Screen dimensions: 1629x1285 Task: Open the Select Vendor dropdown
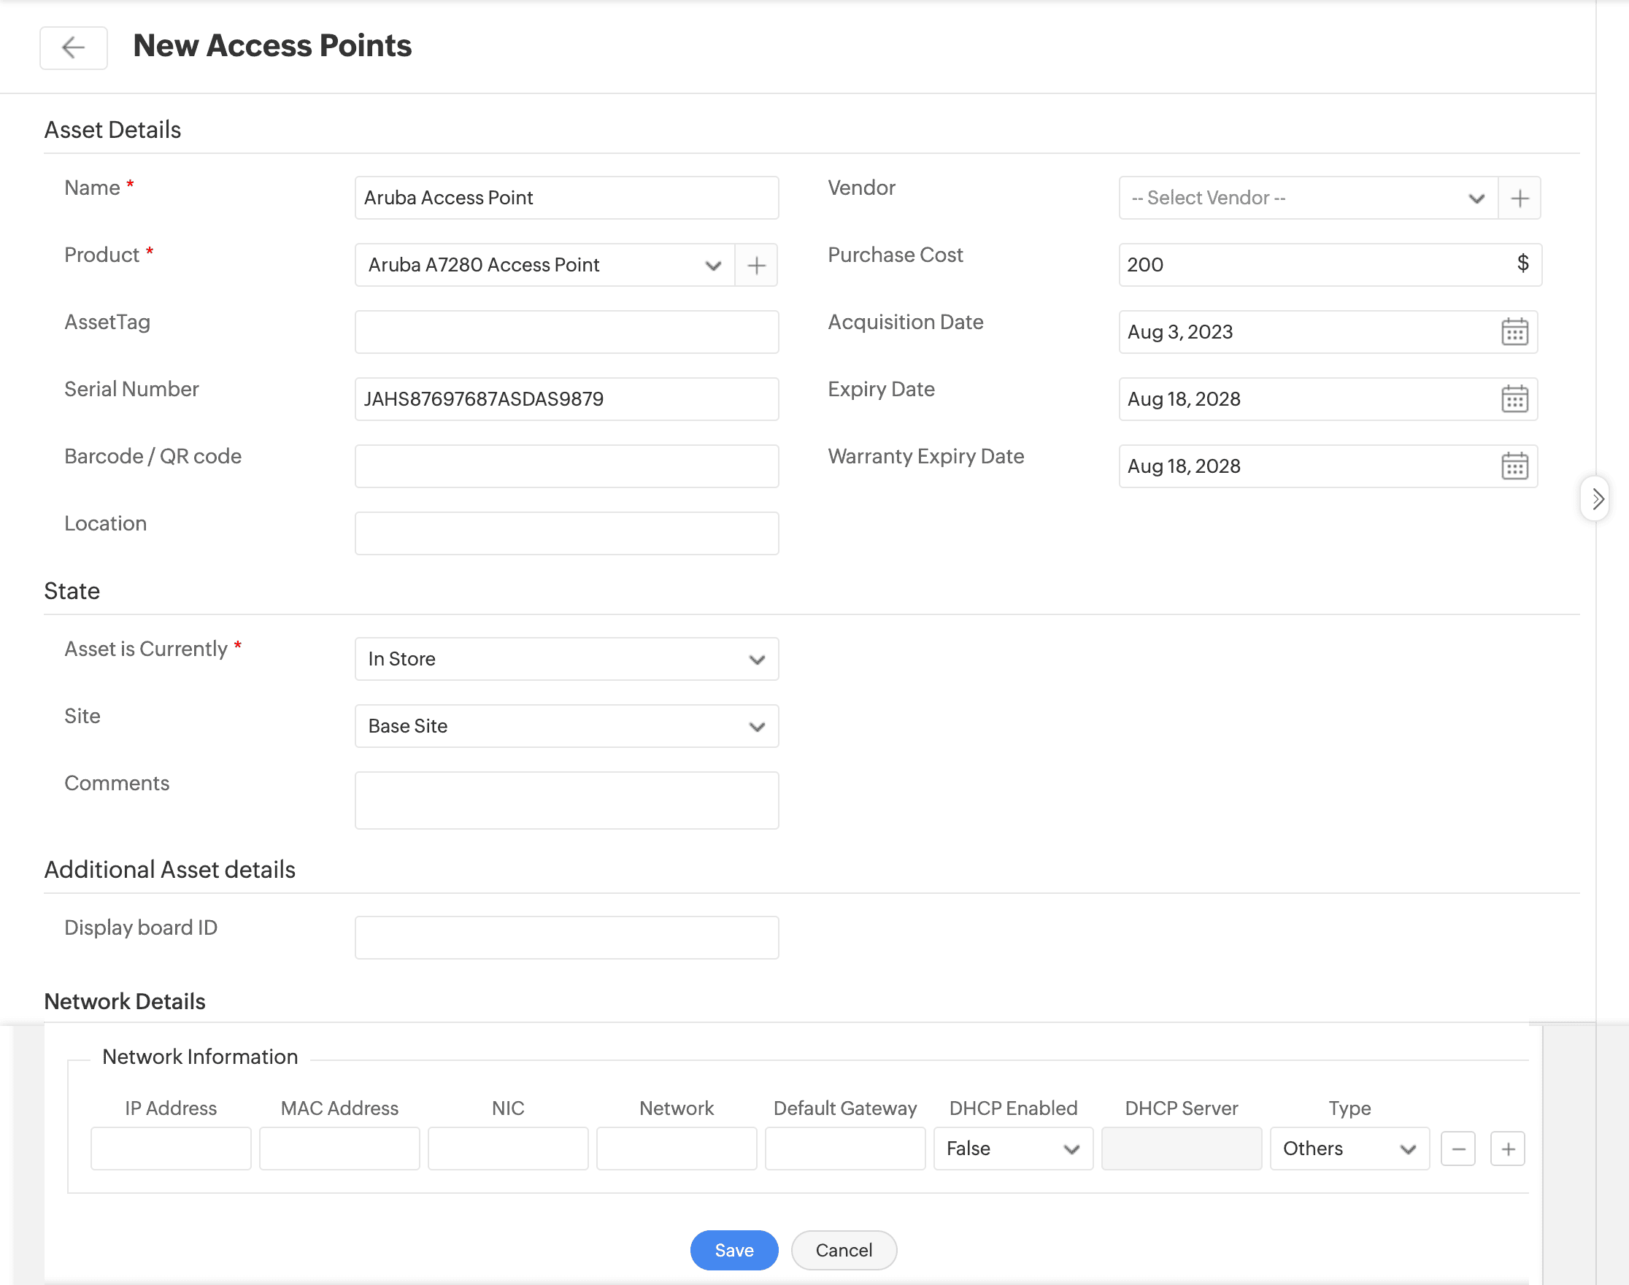[x=1308, y=198]
